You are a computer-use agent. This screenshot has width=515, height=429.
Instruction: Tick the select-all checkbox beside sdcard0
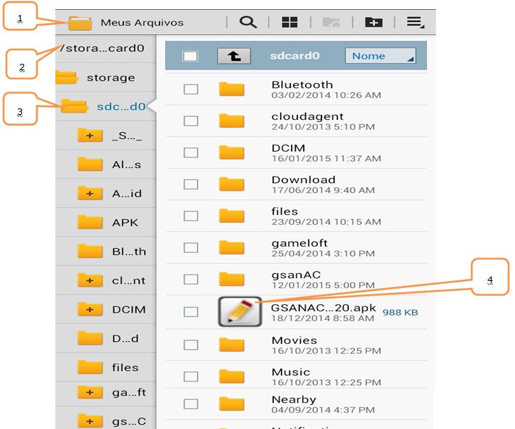[x=190, y=56]
